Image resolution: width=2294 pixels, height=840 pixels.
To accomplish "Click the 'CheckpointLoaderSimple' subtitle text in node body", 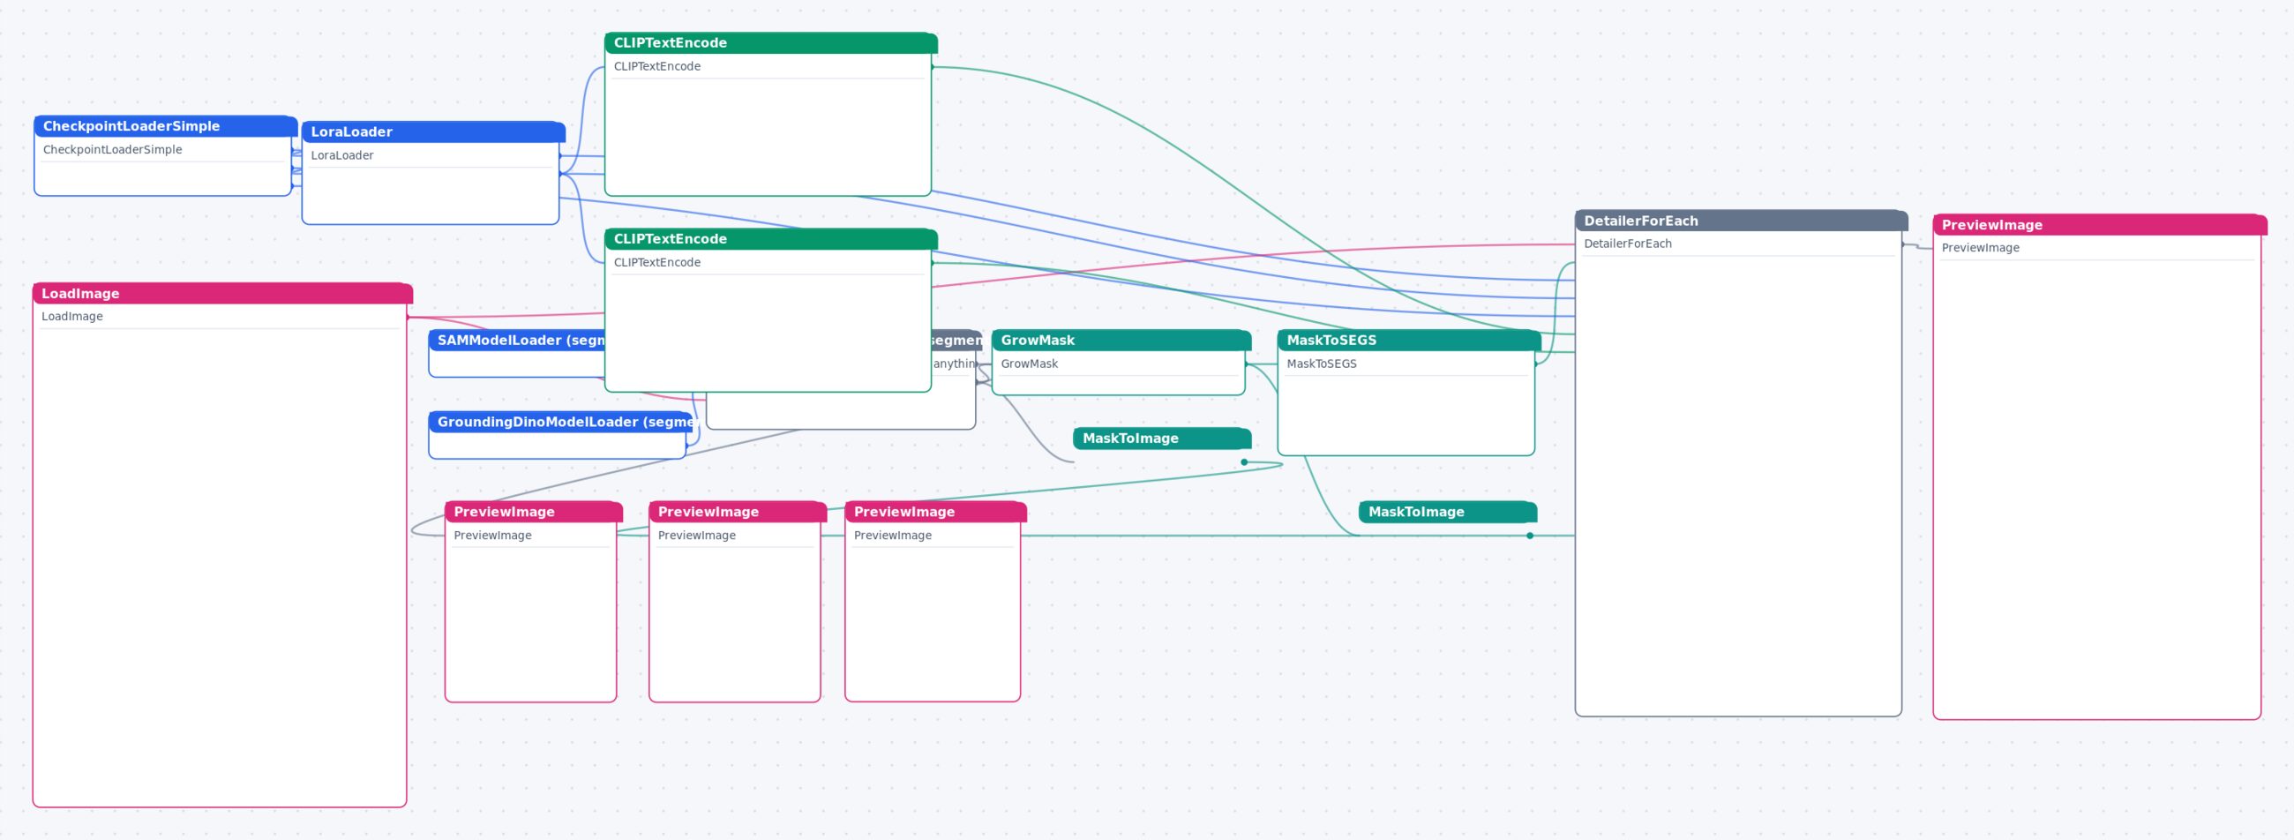I will pyautogui.click(x=112, y=150).
